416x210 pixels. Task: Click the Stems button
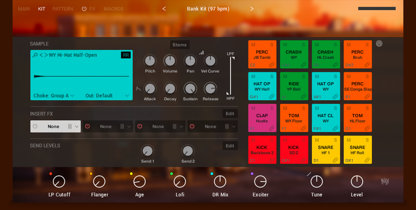(x=180, y=45)
